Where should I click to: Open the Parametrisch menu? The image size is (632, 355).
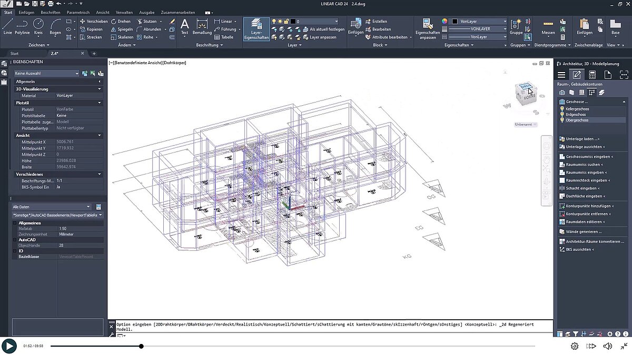tap(78, 12)
